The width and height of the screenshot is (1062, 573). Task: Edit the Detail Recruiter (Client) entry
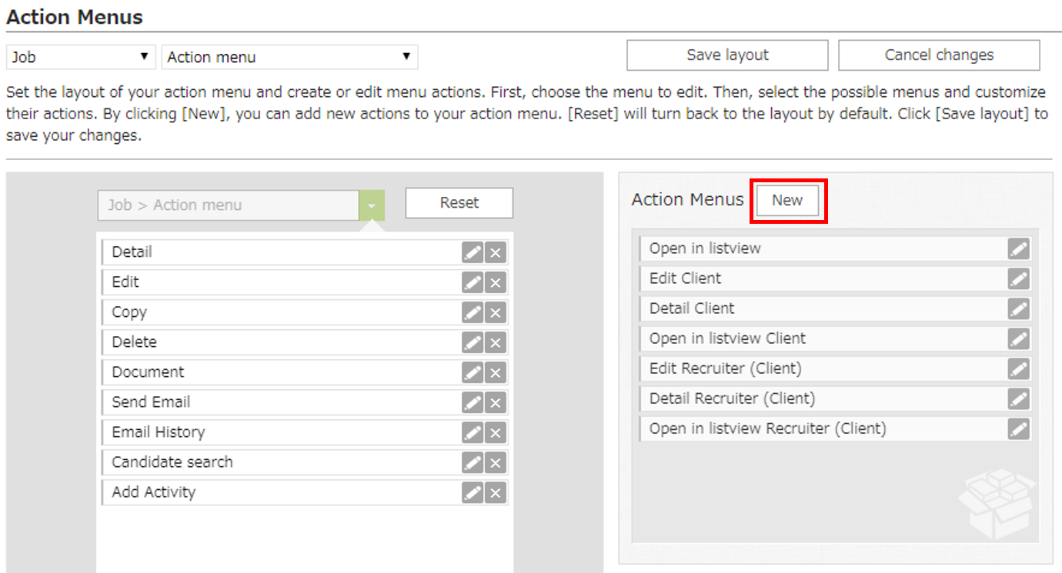click(1018, 398)
